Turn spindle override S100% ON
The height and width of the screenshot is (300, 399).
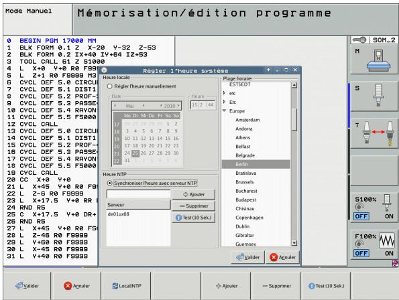[x=389, y=216]
